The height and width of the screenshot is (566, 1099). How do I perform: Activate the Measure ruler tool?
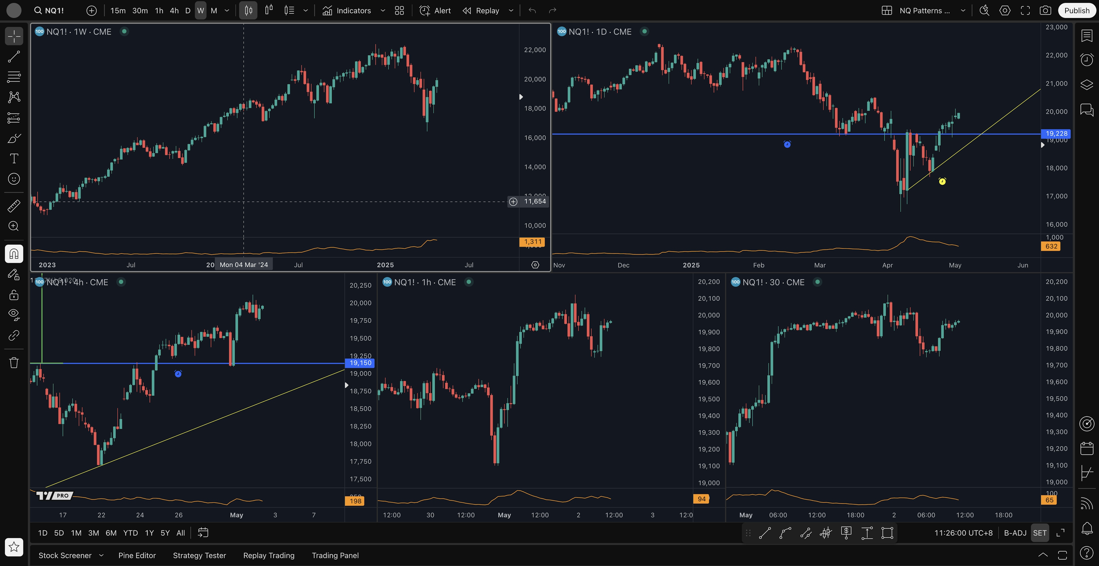(x=14, y=206)
